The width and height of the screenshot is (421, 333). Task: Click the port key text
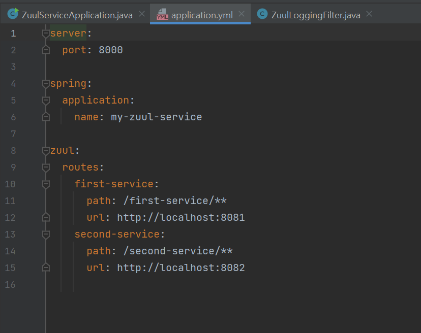click(x=74, y=50)
